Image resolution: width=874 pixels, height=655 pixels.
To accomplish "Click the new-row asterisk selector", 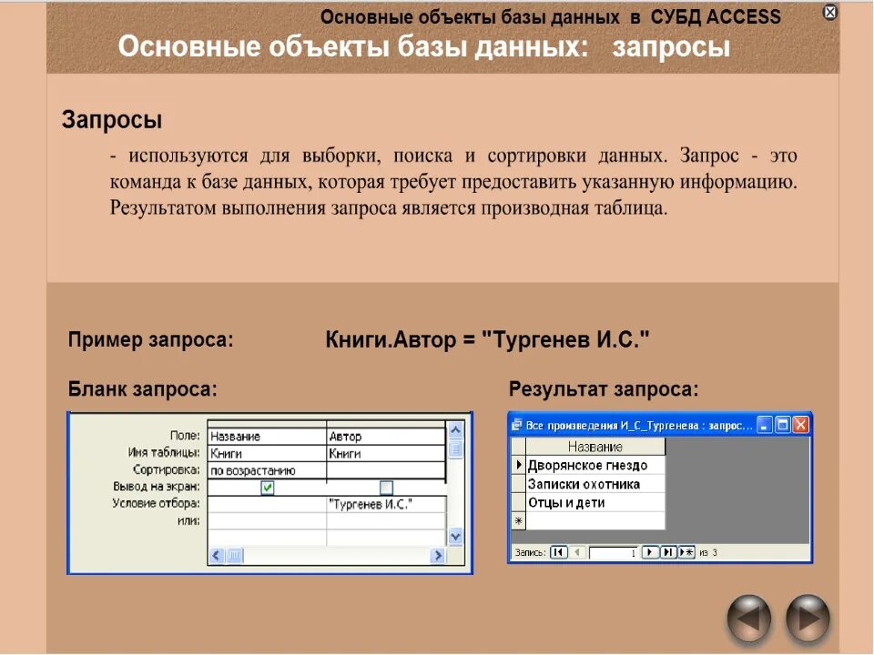I will point(518,520).
